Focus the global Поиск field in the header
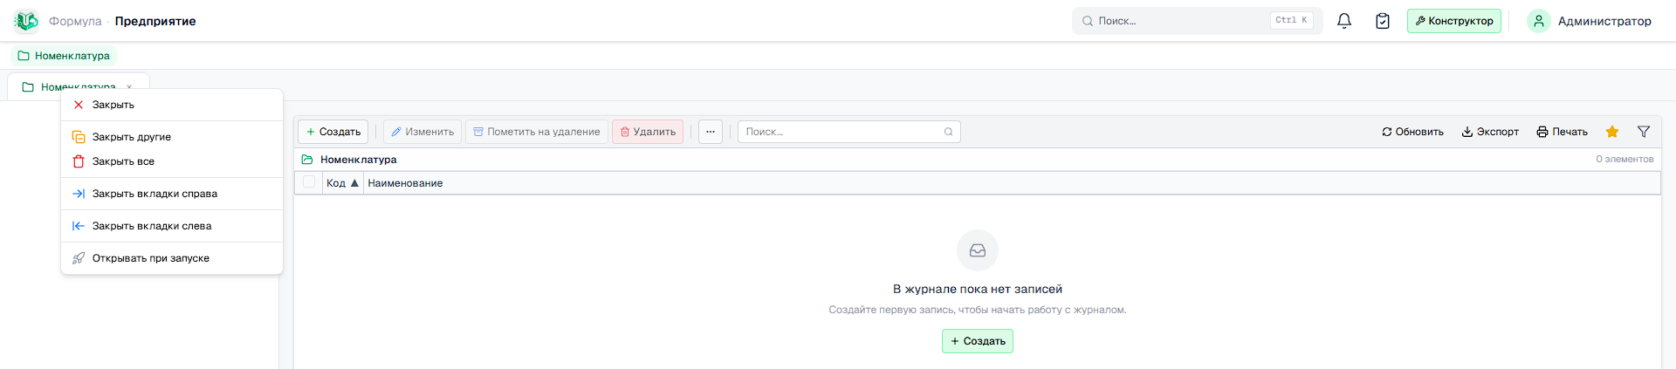The image size is (1676, 369). [1198, 21]
